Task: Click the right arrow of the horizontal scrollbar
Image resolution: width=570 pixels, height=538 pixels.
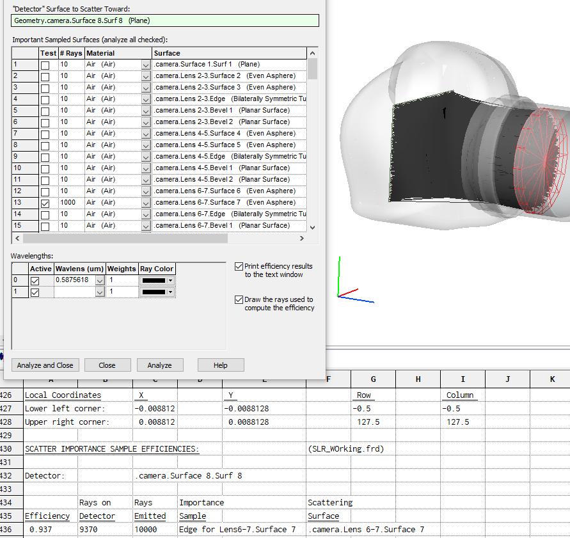Action: click(x=302, y=239)
